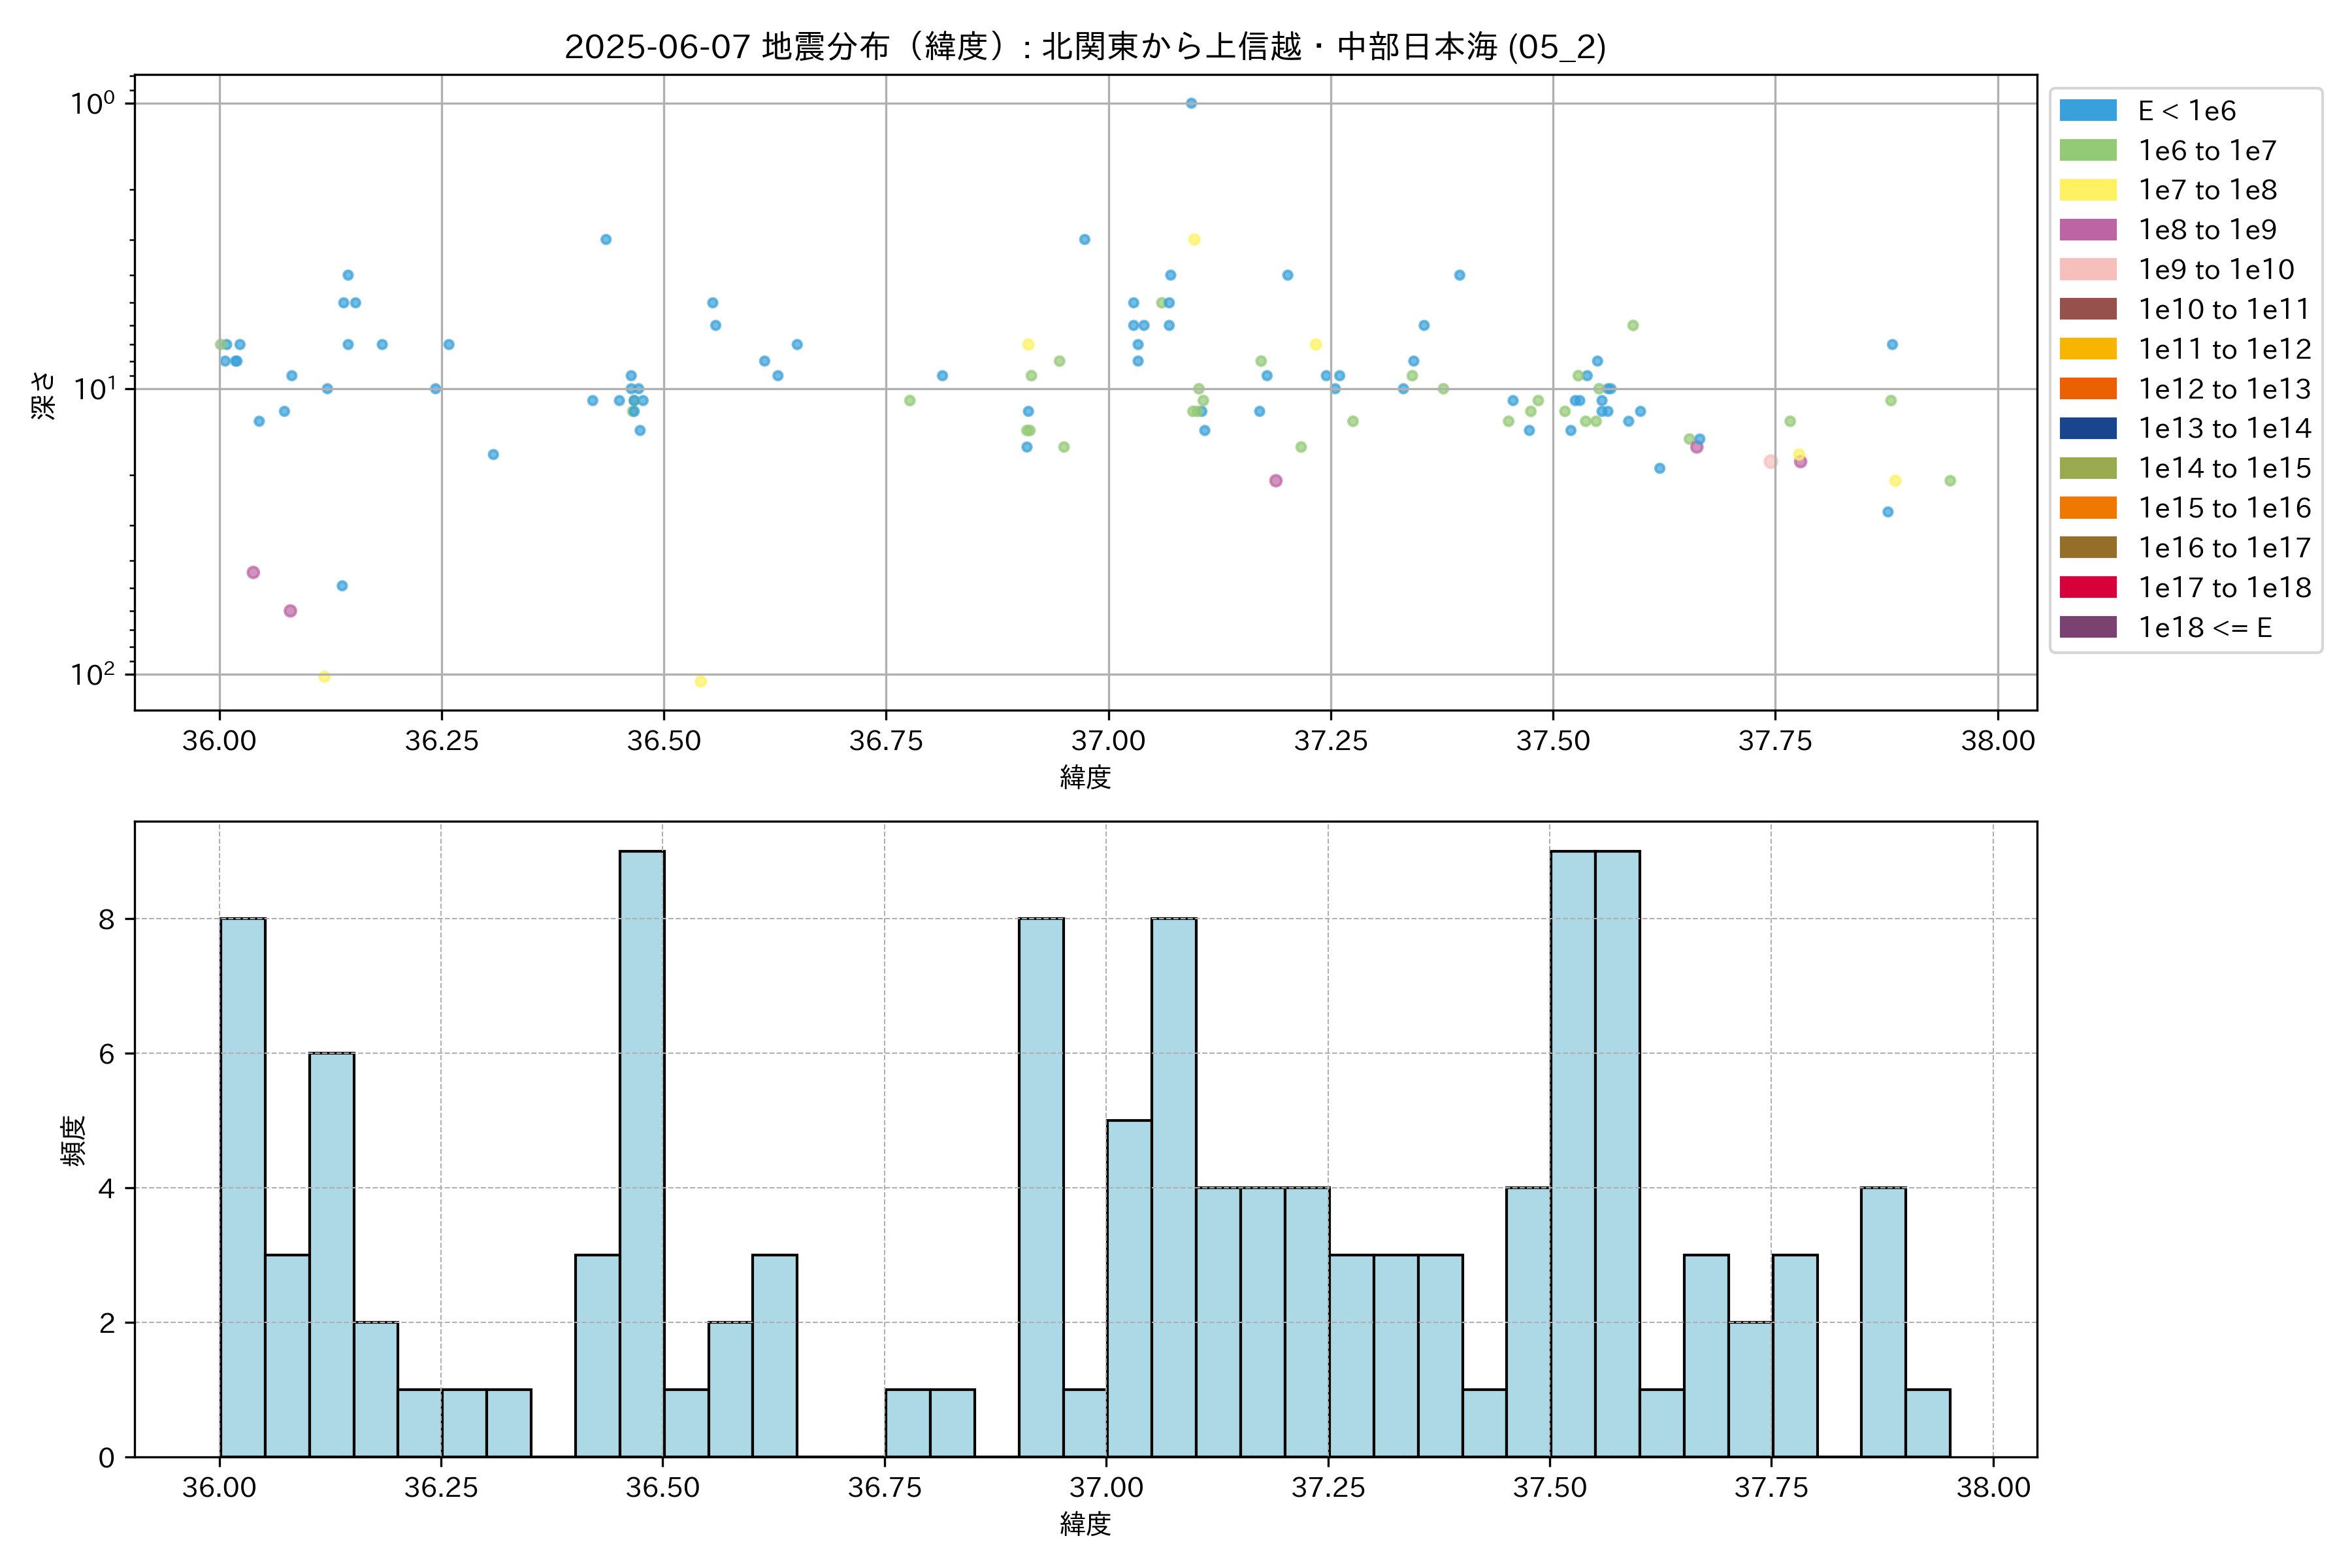
Task: Click the scatter point at depth 10^0
Action: [1191, 103]
